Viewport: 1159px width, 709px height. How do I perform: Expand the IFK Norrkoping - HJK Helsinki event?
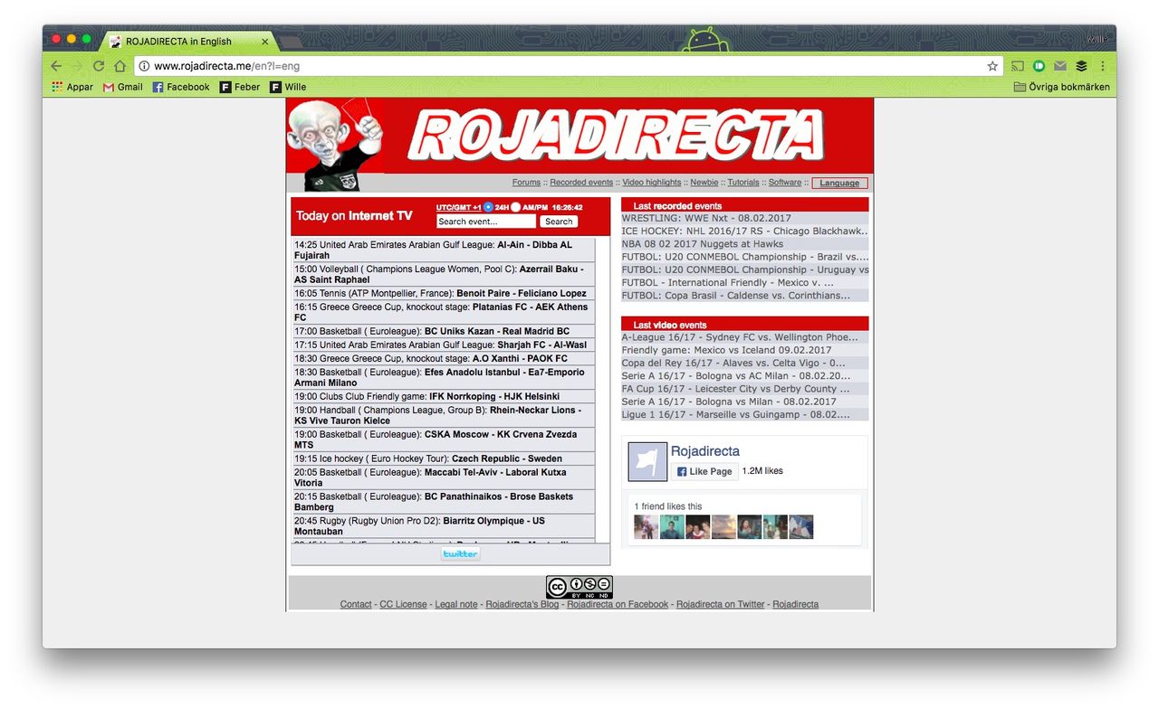point(444,397)
